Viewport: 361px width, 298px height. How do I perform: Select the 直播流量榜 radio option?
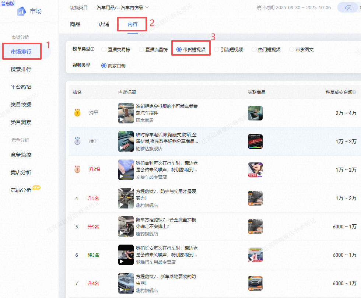(141, 49)
